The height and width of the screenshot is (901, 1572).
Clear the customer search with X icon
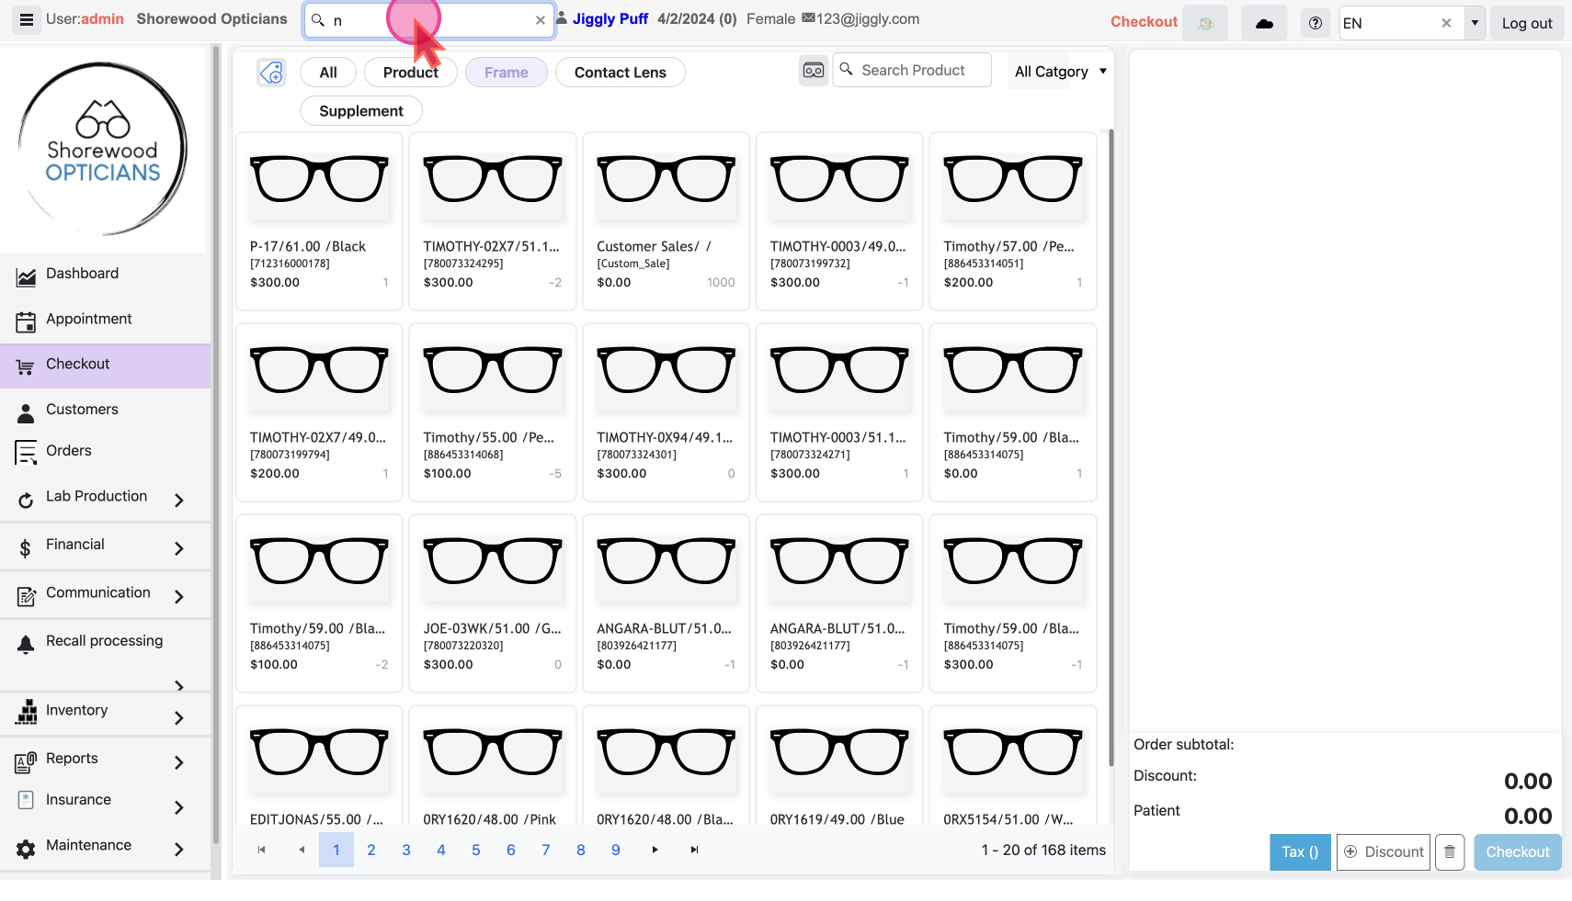pos(541,20)
